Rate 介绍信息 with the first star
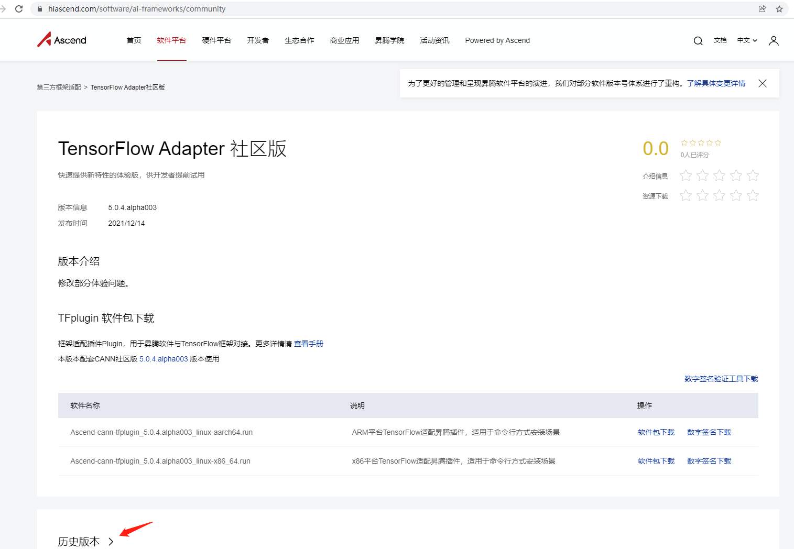The image size is (794, 549). (x=686, y=175)
